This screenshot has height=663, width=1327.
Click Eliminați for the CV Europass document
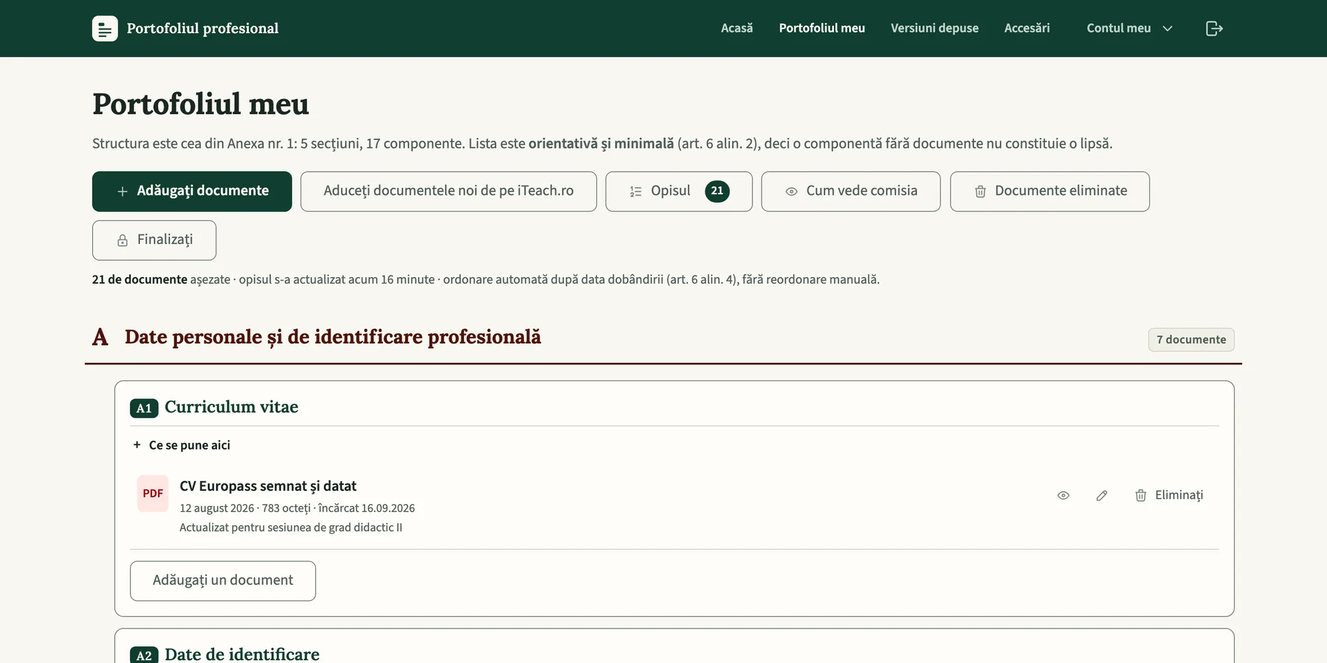tap(1168, 495)
